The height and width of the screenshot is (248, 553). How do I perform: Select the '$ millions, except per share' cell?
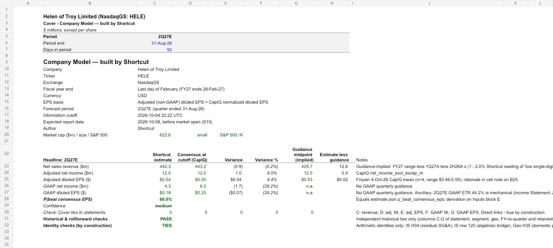click(70, 30)
